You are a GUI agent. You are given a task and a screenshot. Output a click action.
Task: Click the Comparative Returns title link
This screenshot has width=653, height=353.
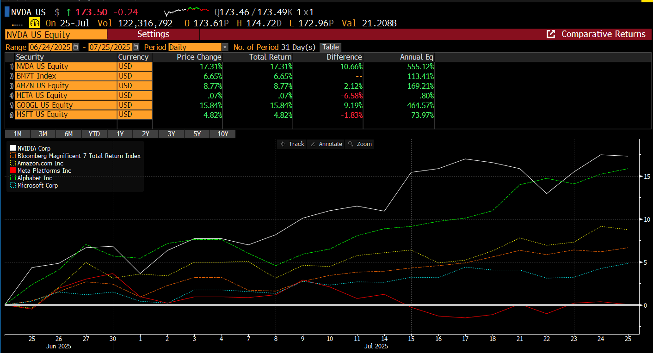(x=604, y=34)
